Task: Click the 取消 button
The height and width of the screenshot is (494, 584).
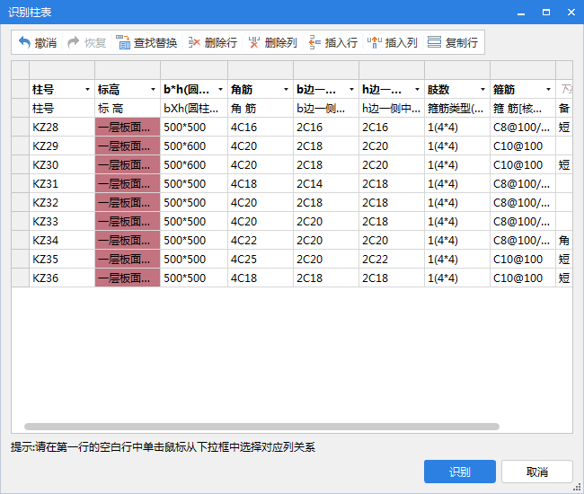Action: 536,472
